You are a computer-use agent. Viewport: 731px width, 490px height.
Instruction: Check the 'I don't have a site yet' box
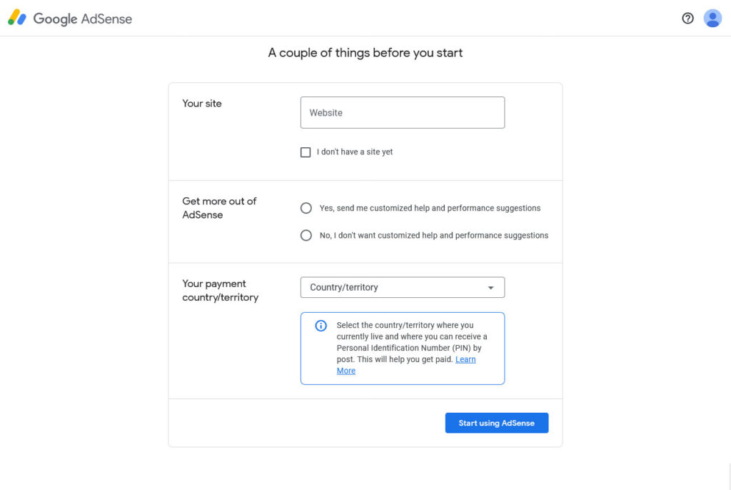(x=306, y=152)
